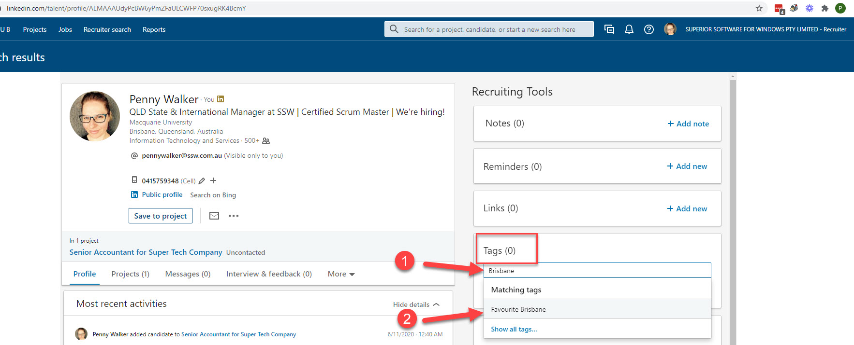Expand the More dropdown tab

(x=341, y=274)
